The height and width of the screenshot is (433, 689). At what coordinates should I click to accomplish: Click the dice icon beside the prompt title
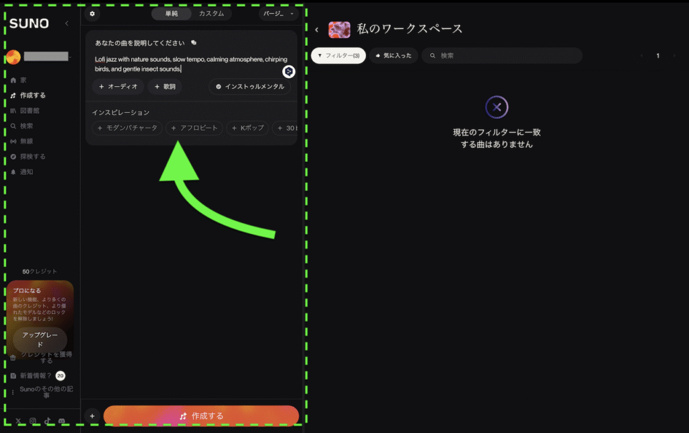(x=194, y=42)
